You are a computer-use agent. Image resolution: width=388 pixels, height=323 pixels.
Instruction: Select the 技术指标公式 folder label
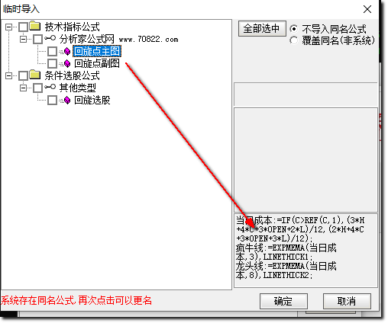pyautogui.click(x=73, y=27)
